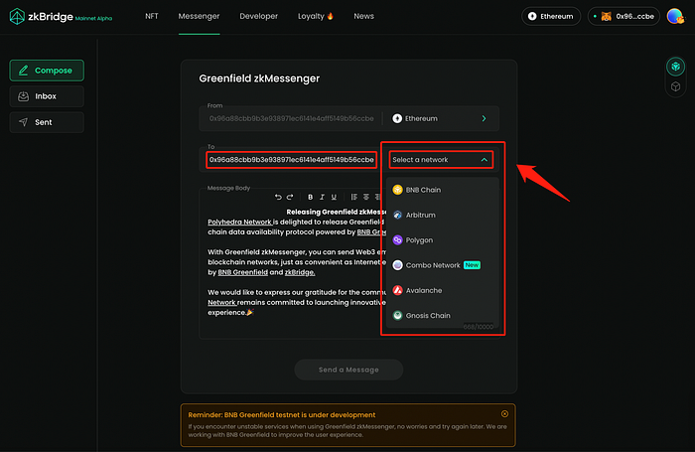
Task: Click the Ethereum icon in From row
Action: click(x=397, y=118)
